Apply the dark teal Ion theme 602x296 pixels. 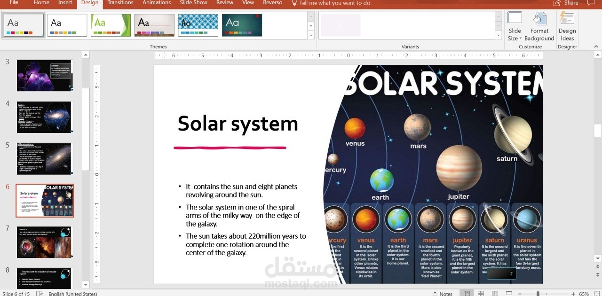click(x=242, y=25)
